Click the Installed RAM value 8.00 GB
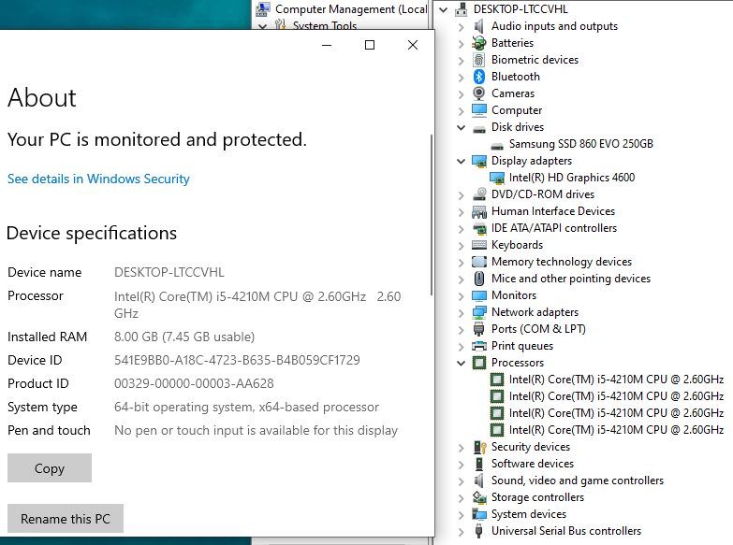This screenshot has width=733, height=545. click(184, 337)
